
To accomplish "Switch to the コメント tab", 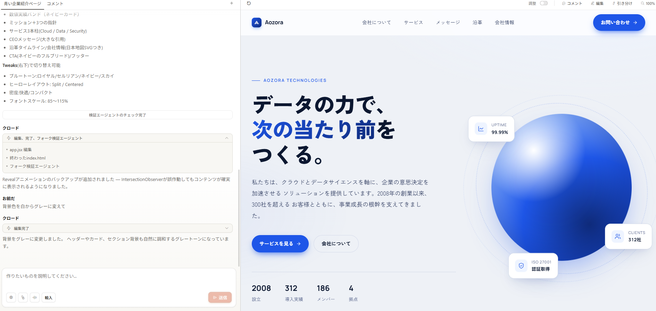I will [55, 4].
